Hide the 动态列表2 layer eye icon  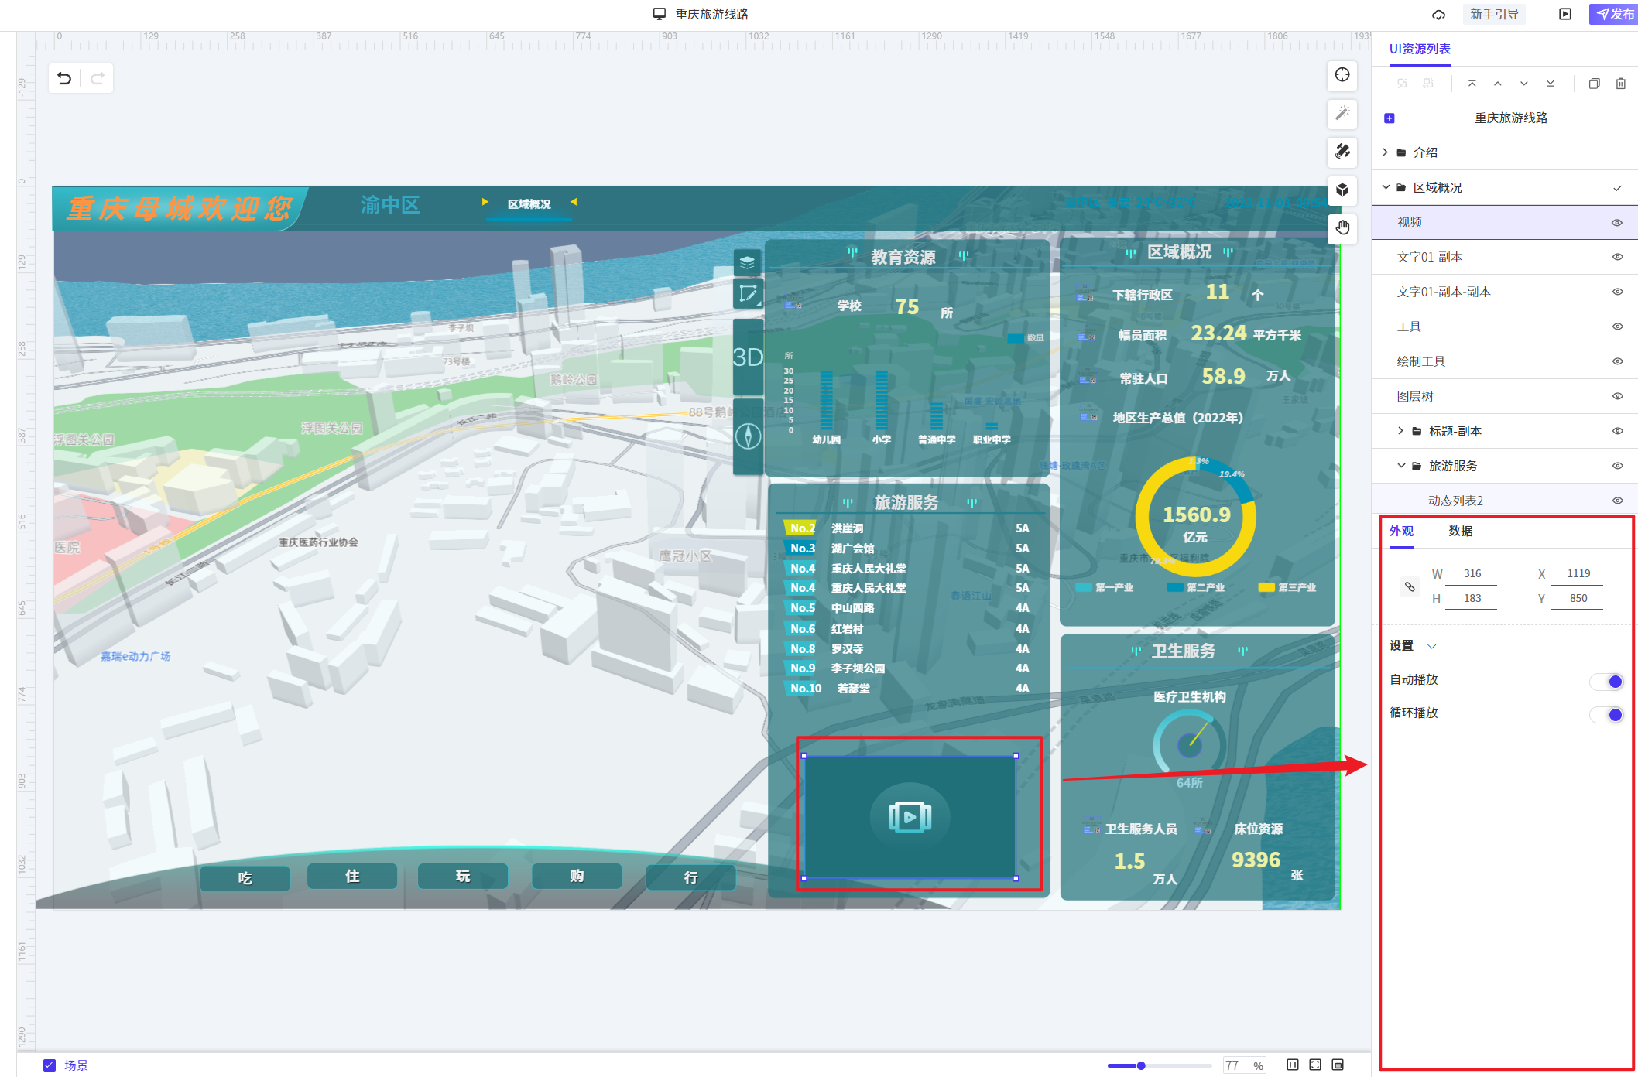[x=1617, y=501]
